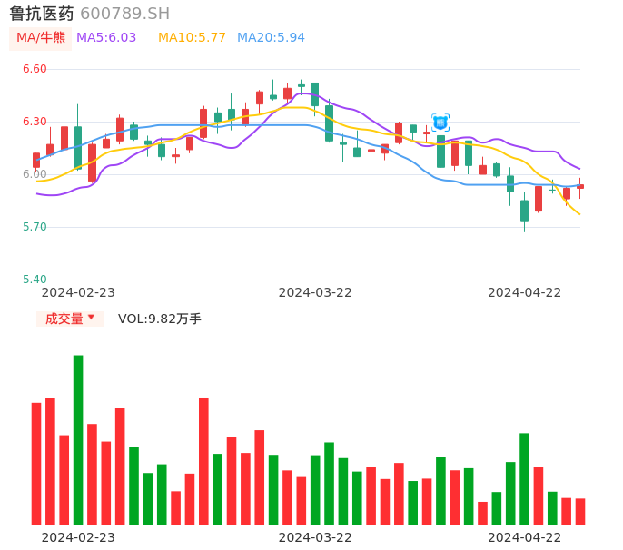The image size is (623, 550).
Task: Select the MA20:5.94 blue legend label
Action: [x=271, y=38]
